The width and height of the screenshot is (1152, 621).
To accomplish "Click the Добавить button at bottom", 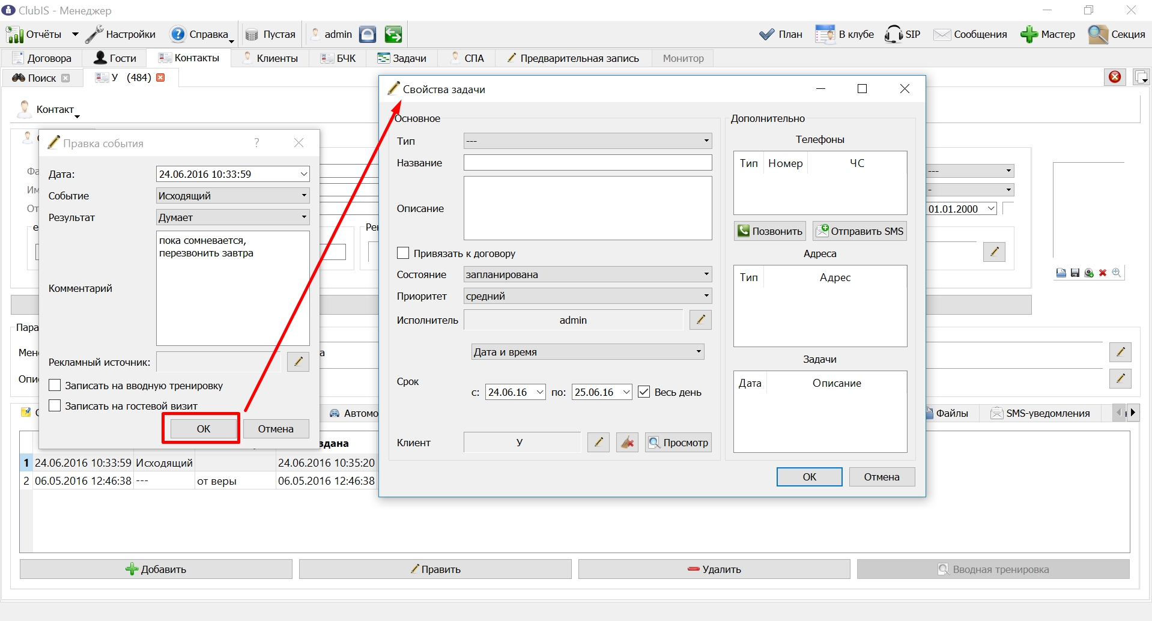I will point(156,569).
